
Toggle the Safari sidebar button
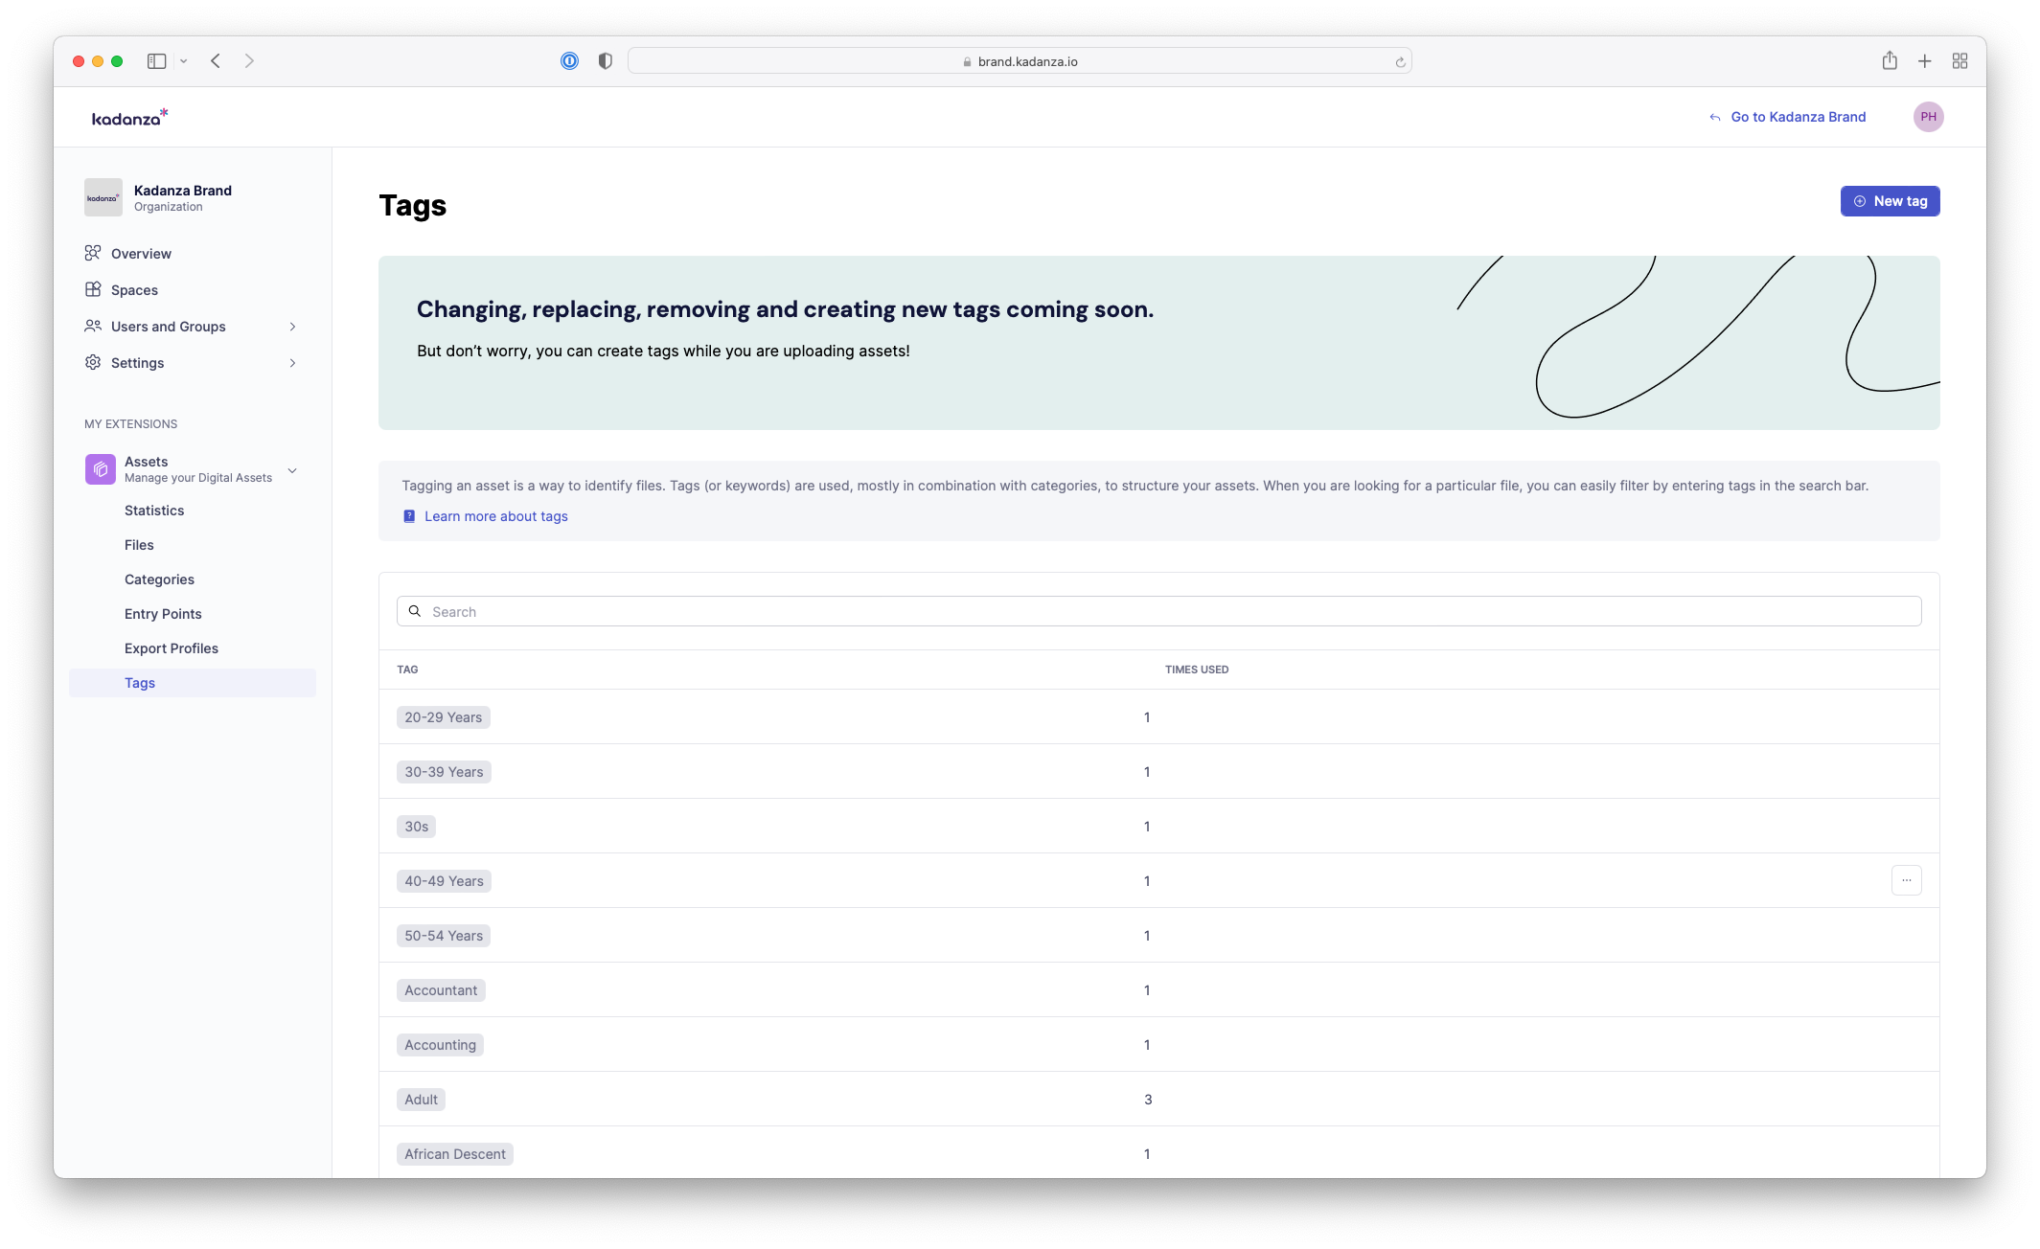156,61
